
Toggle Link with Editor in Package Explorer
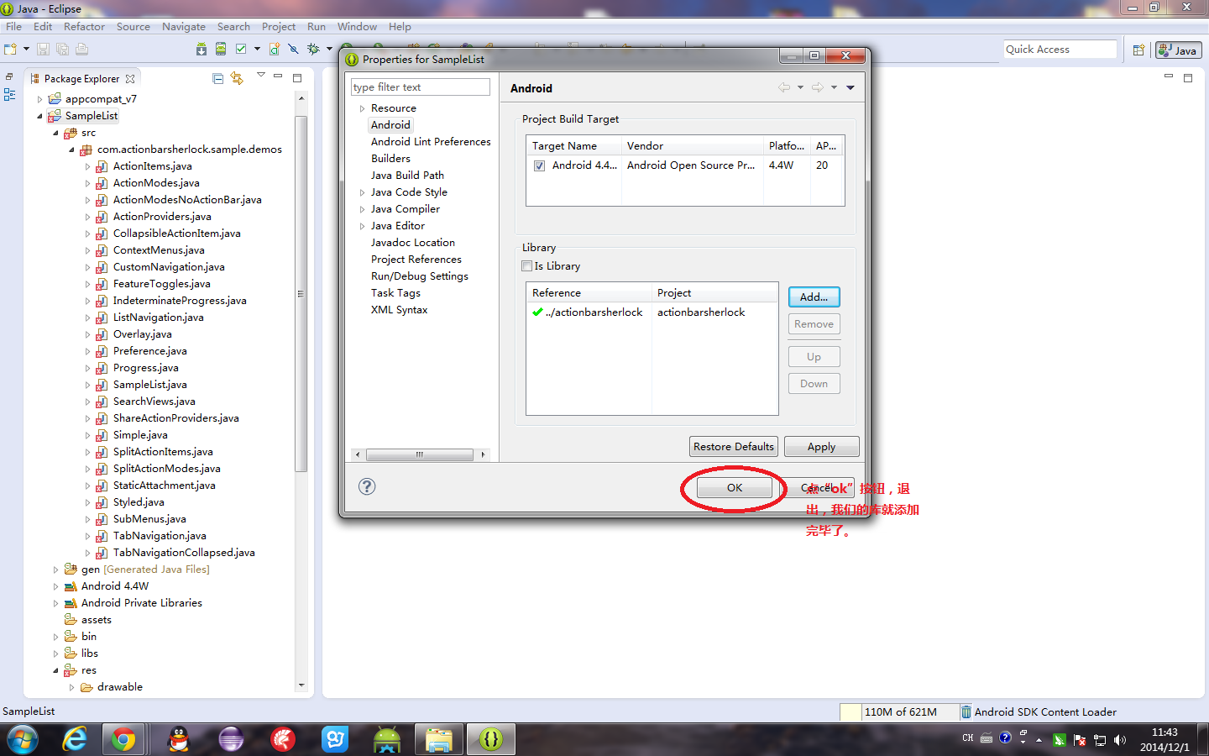238,78
